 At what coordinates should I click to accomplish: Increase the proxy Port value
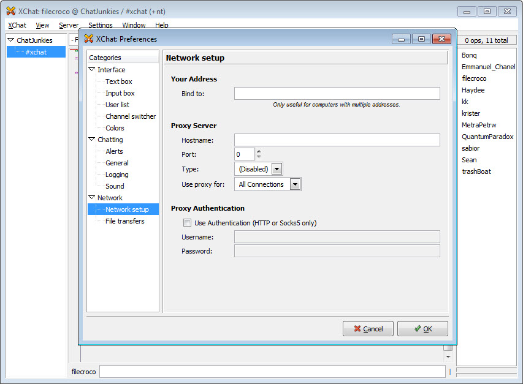pyautogui.click(x=259, y=151)
